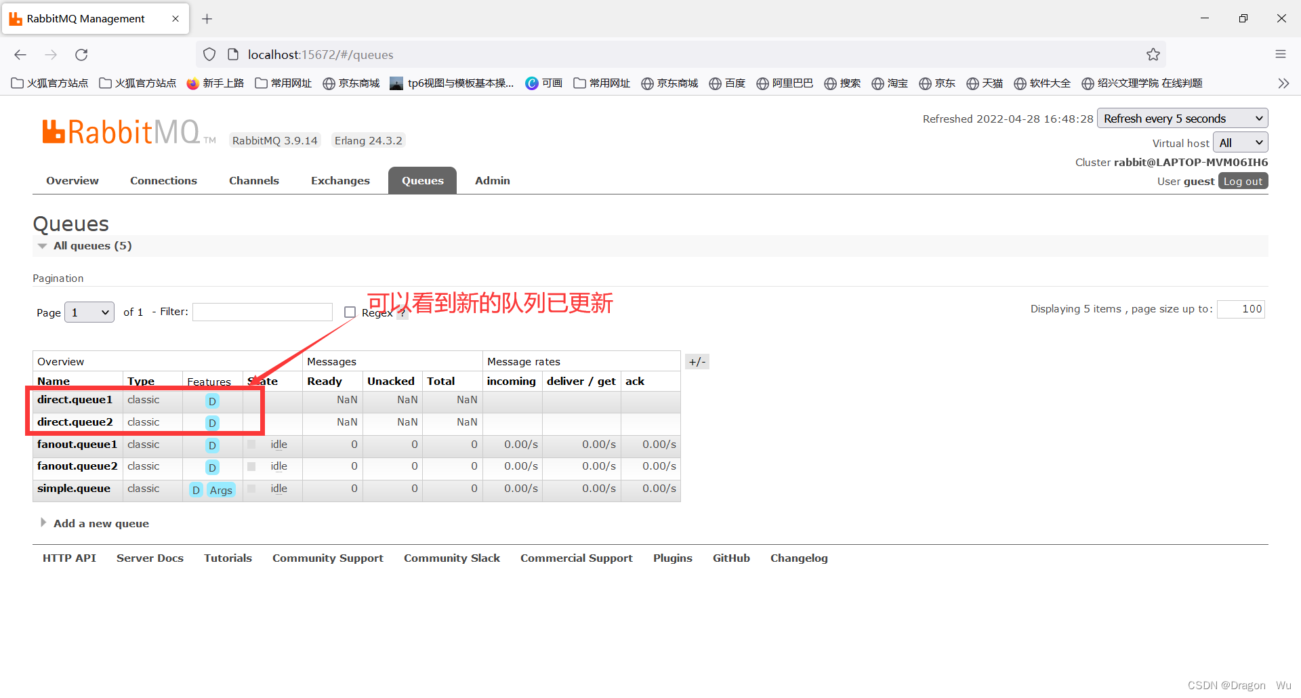The image size is (1301, 698).
Task: Check the state checkbox on fanout.queue1 row
Action: (251, 445)
